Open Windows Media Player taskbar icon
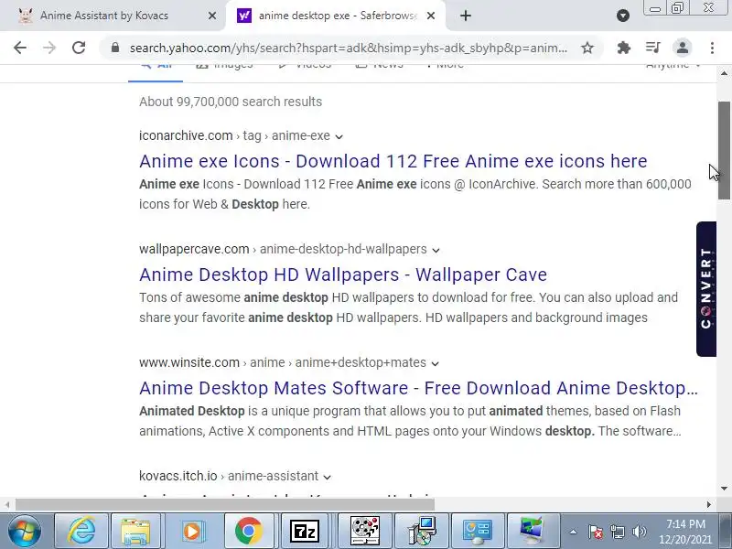Screen dimensions: 732x549 [192, 531]
